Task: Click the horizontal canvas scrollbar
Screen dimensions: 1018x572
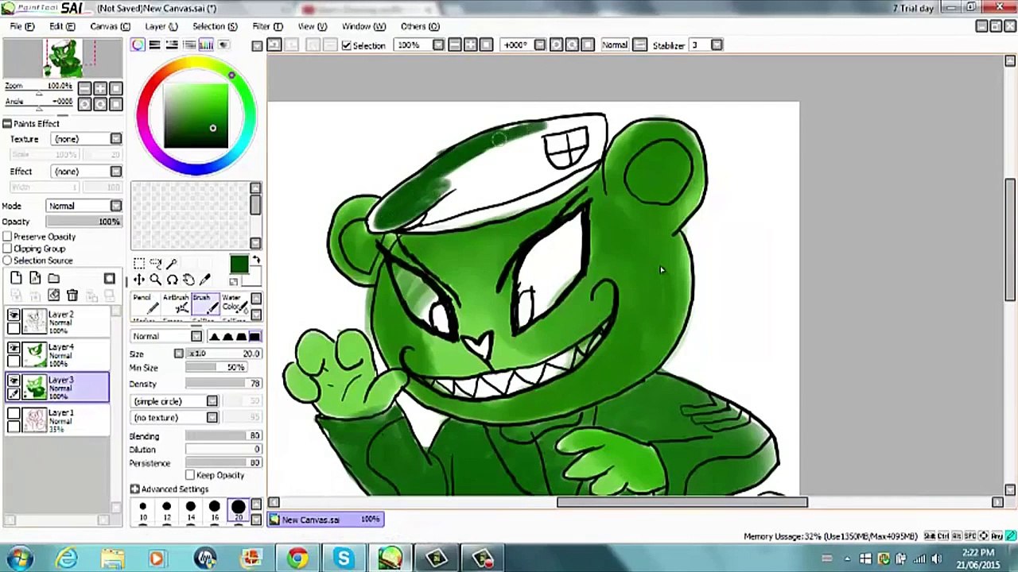Action: click(x=682, y=502)
